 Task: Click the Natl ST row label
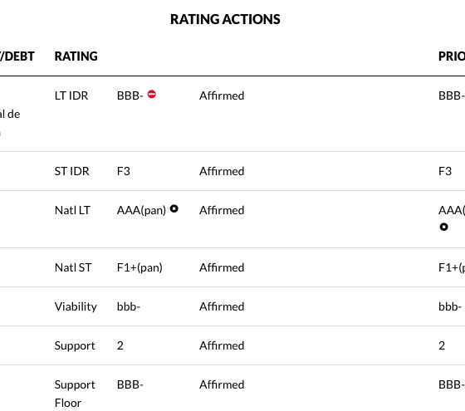(x=73, y=267)
